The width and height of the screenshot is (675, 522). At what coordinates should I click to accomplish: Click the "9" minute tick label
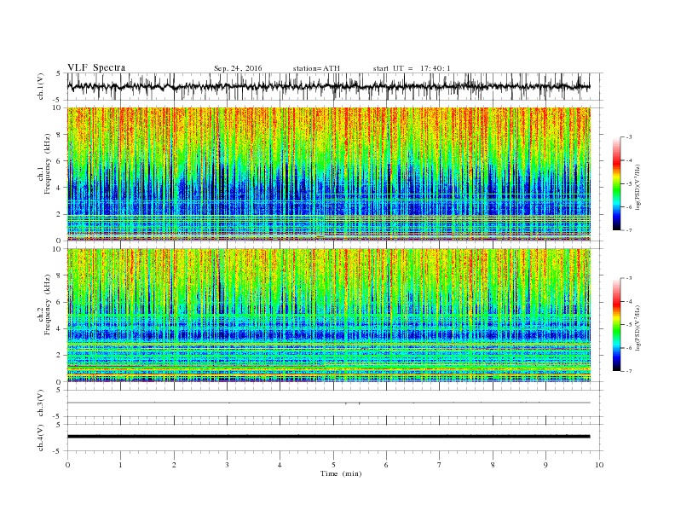(x=545, y=465)
